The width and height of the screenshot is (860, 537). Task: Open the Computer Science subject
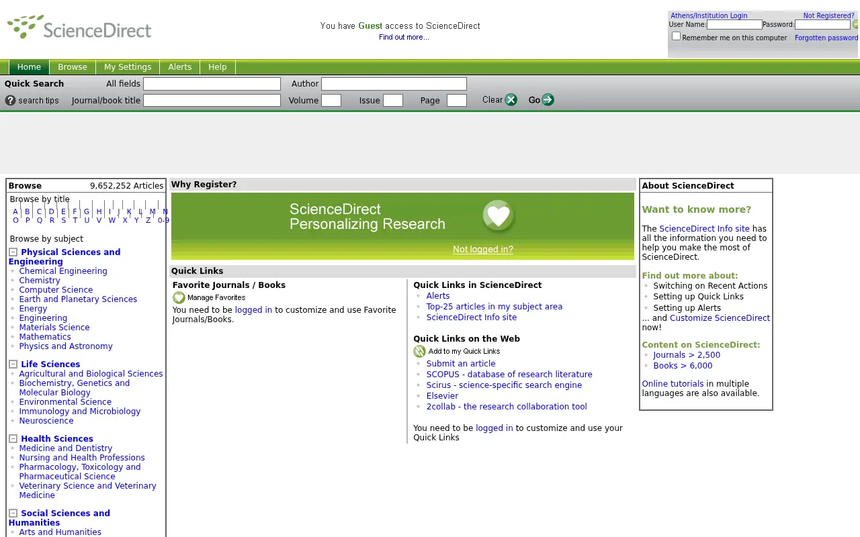[56, 290]
